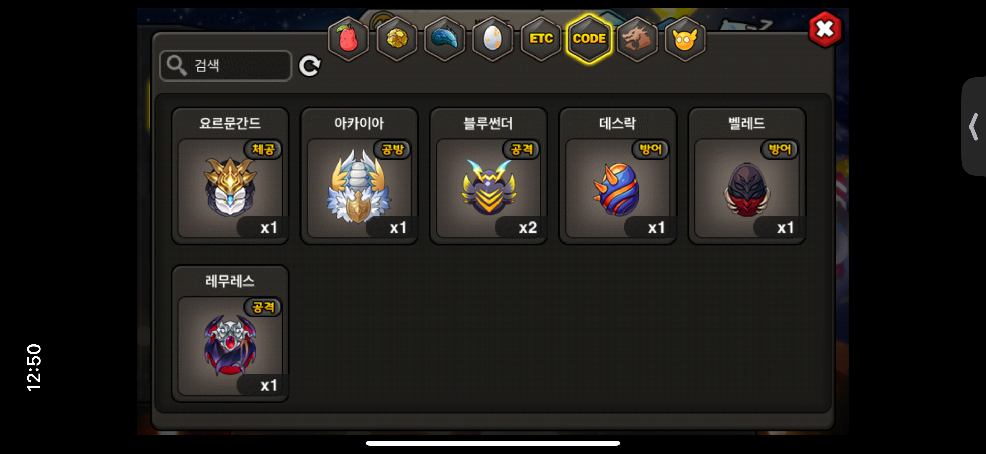
Task: Open the ETC items tab
Action: [x=541, y=39]
